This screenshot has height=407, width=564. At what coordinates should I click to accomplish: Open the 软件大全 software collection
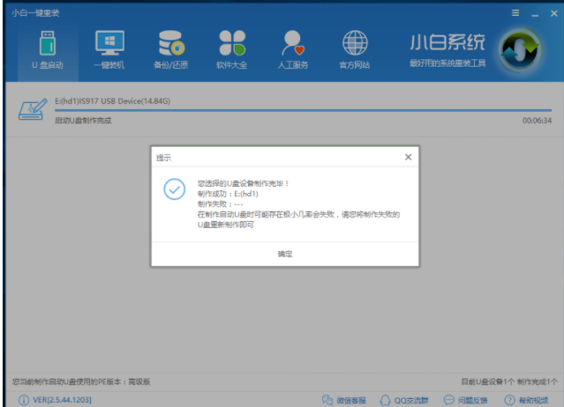[x=231, y=49]
